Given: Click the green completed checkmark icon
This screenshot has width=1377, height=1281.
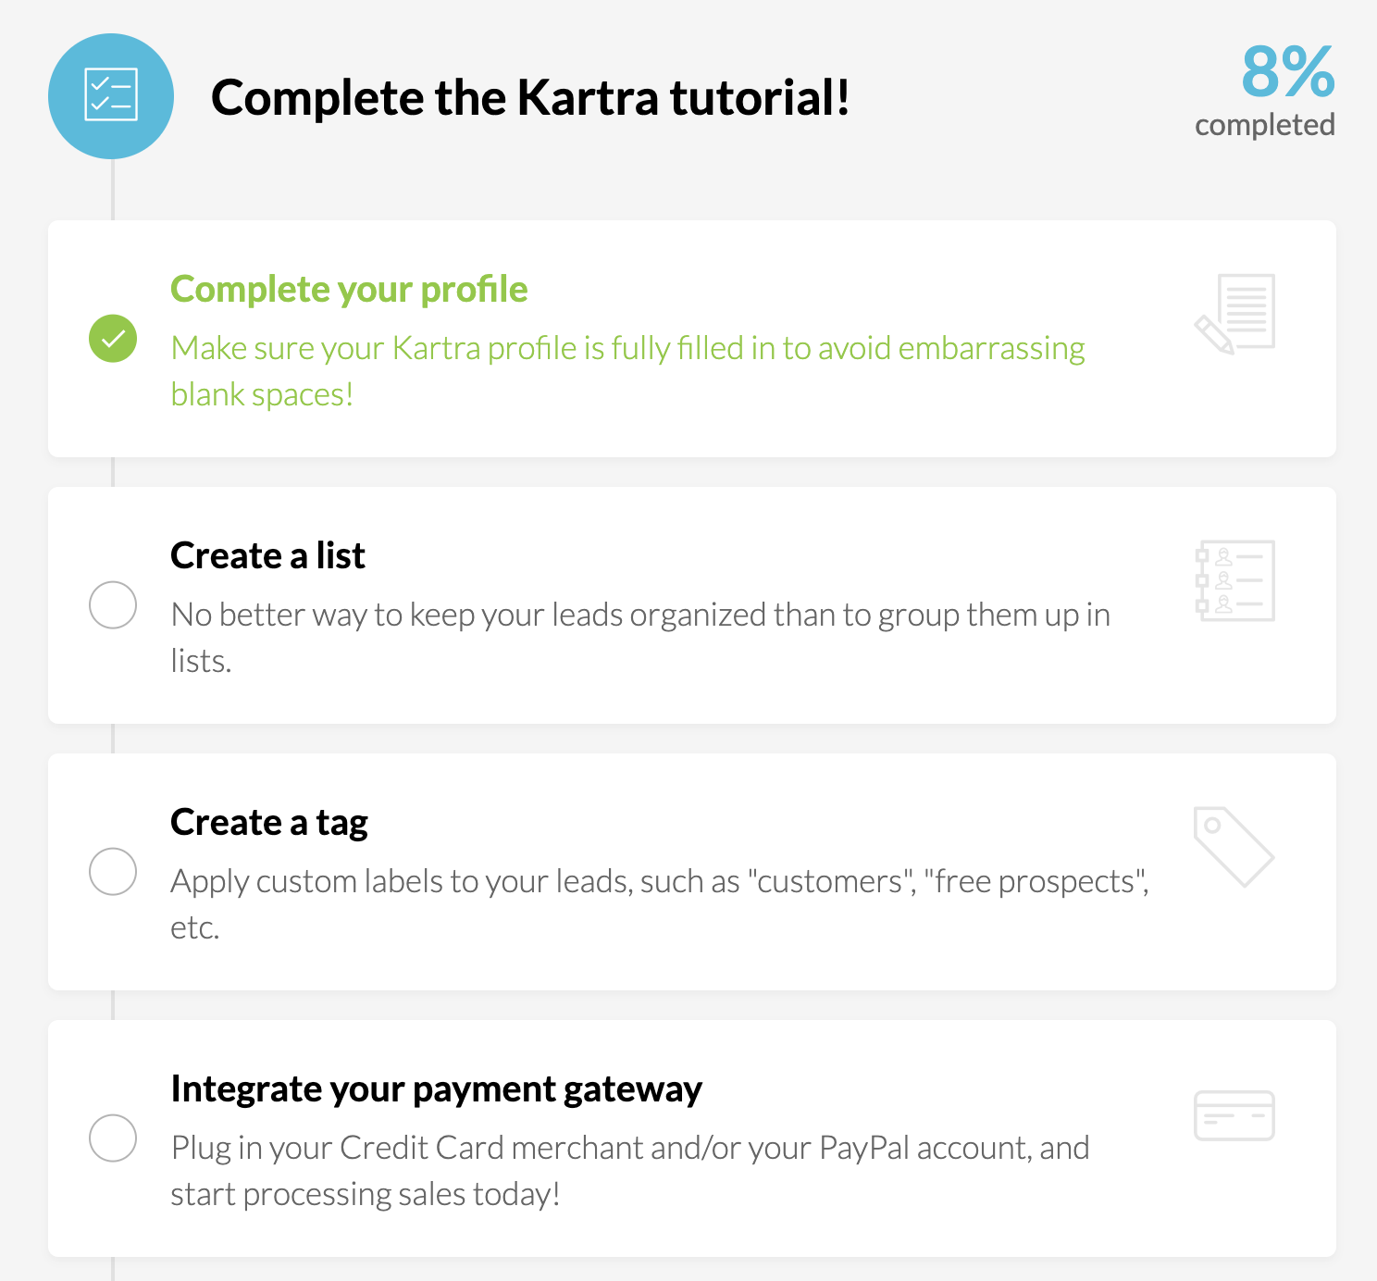Looking at the screenshot, I should (113, 339).
